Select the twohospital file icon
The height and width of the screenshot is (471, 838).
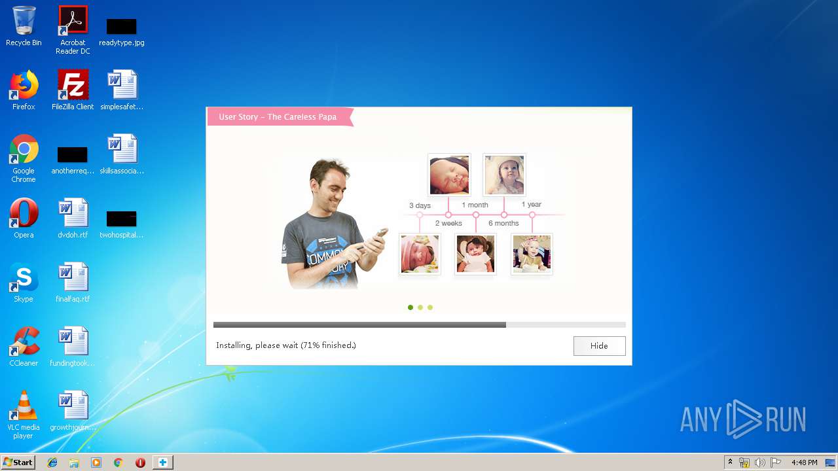point(122,224)
